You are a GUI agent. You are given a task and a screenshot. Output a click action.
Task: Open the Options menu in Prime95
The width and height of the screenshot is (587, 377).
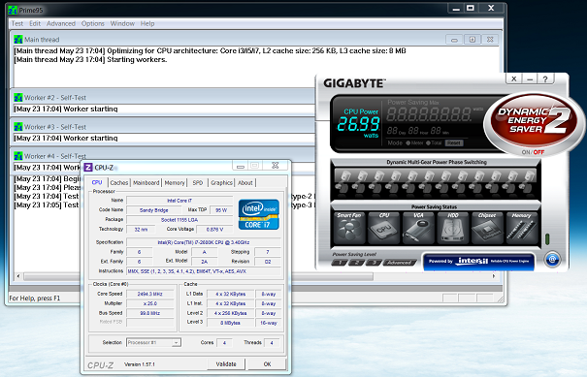(x=93, y=23)
